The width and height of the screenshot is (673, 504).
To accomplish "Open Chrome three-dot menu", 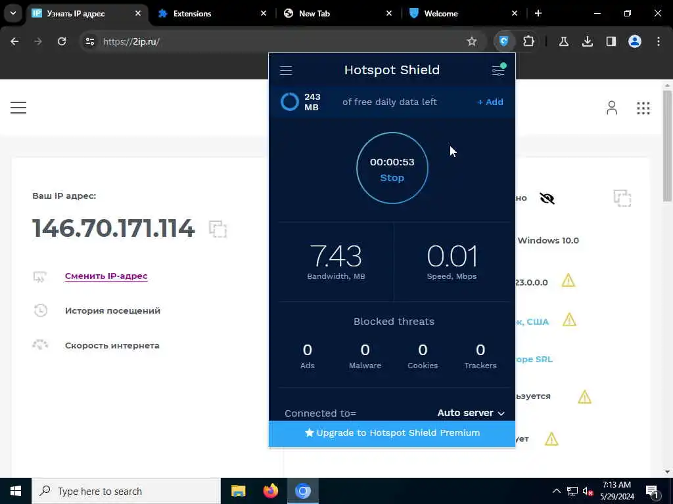I will 659,41.
